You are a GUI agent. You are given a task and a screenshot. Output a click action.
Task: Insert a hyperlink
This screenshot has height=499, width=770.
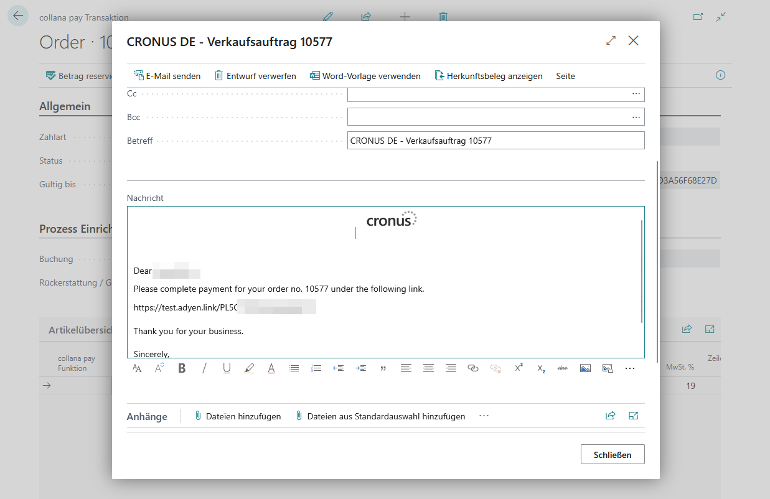coord(473,368)
